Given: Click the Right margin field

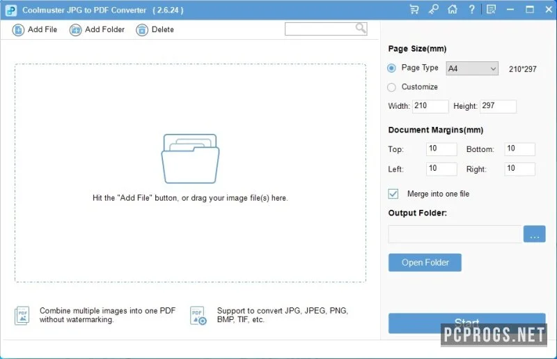Looking at the screenshot, I should point(519,169).
